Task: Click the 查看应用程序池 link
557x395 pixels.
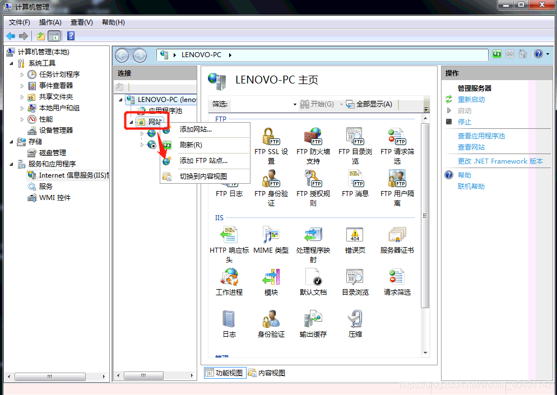Action: pyautogui.click(x=481, y=136)
